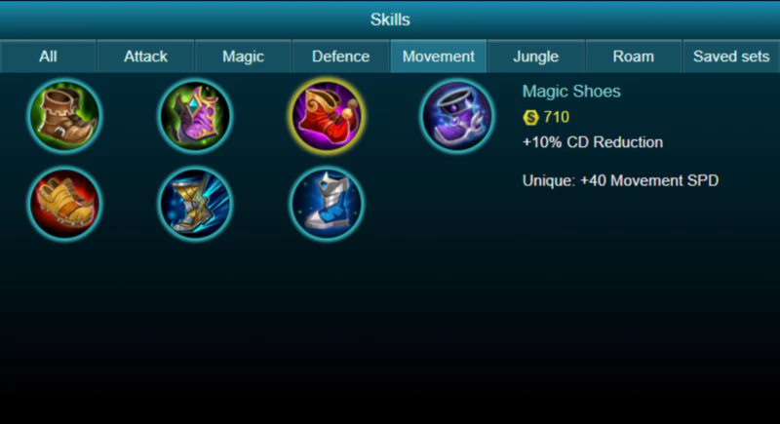Viewport: 780px width, 424px height.
Task: Select the lightning-wrapped swift boots icon
Action: (x=196, y=204)
